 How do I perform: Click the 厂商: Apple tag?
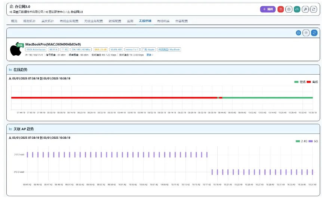tap(148, 49)
